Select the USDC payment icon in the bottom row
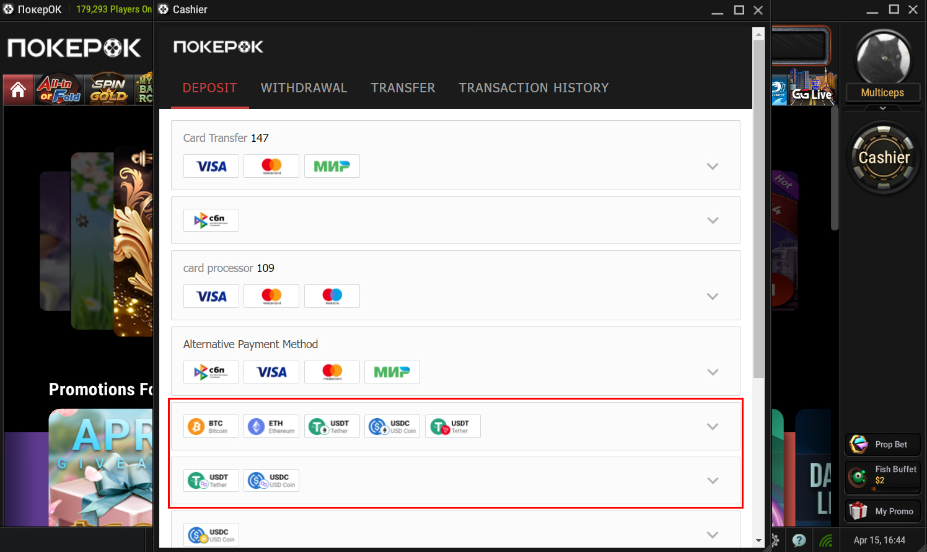This screenshot has width=927, height=552. [211, 535]
